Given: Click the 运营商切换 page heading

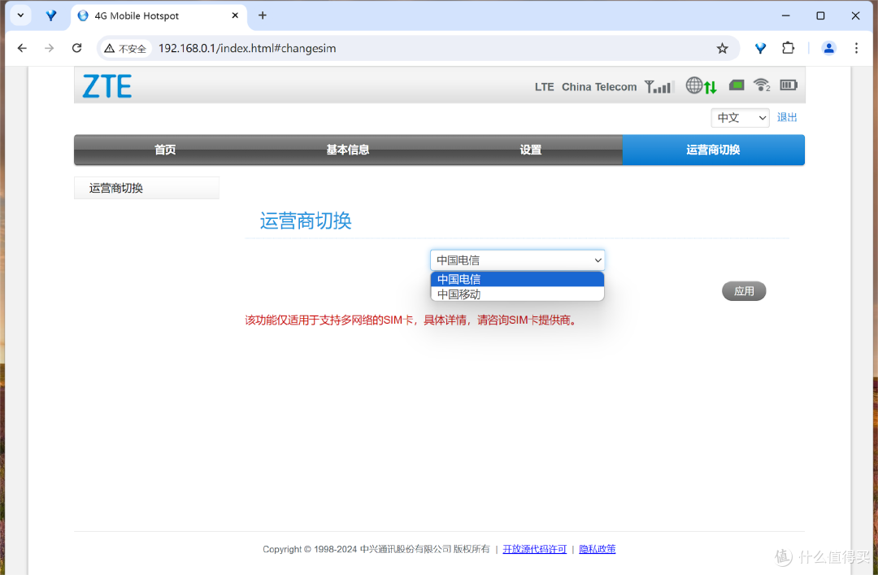Looking at the screenshot, I should point(306,220).
